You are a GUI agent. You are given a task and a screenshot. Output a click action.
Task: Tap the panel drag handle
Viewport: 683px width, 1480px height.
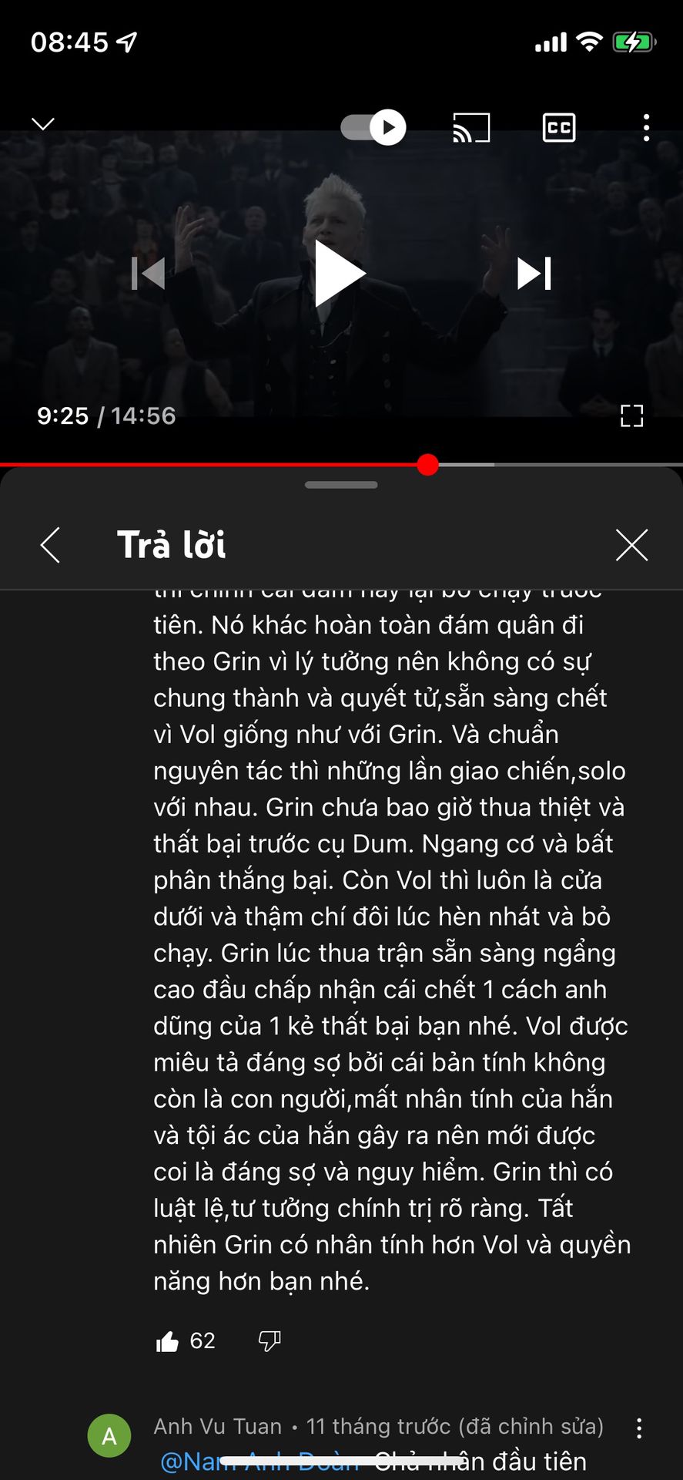341,485
